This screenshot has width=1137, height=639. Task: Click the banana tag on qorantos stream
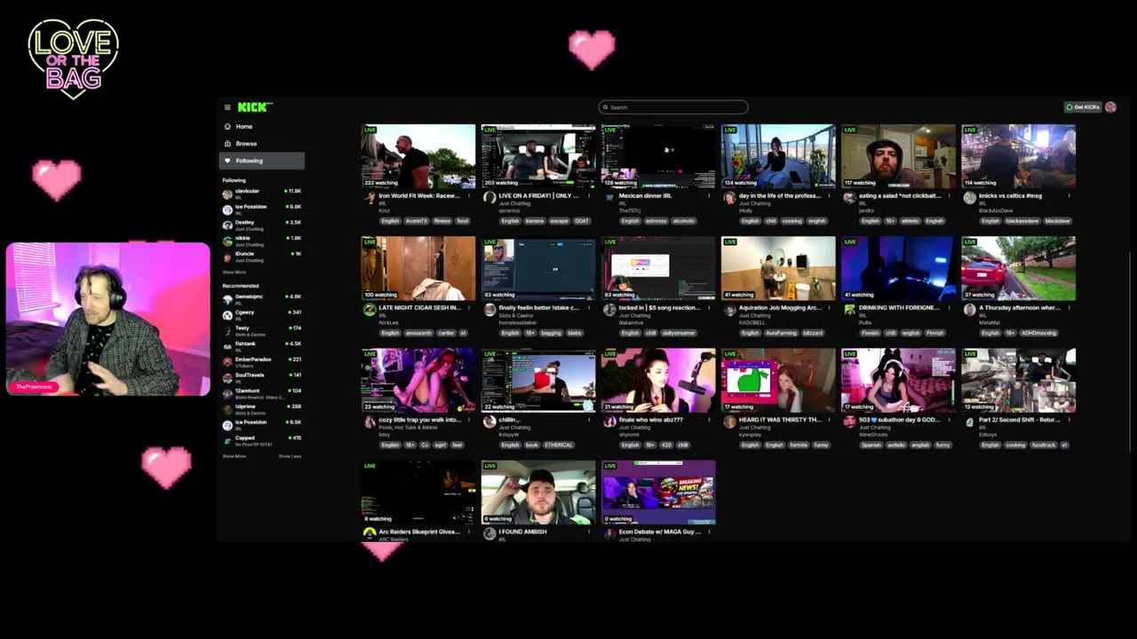[x=535, y=221]
